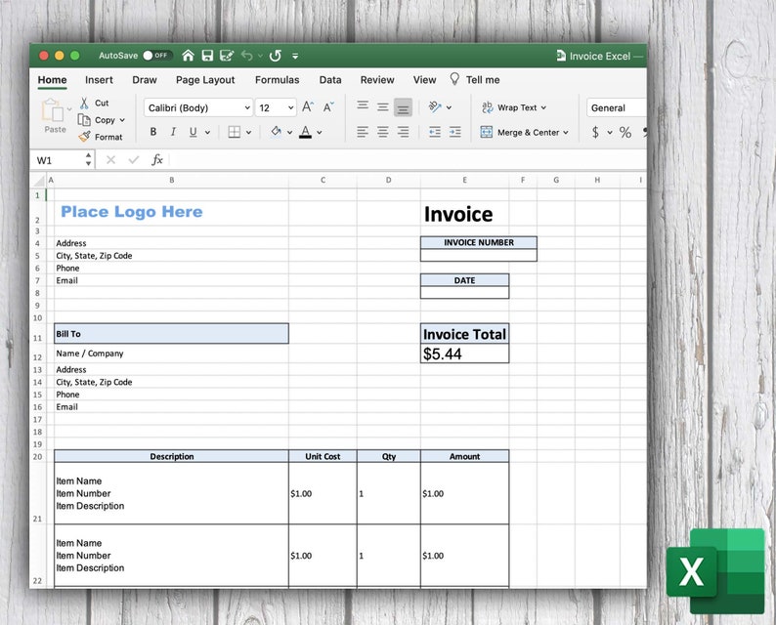Image resolution: width=776 pixels, height=625 pixels.
Task: Expand the Borders options arrow
Action: pyautogui.click(x=248, y=132)
